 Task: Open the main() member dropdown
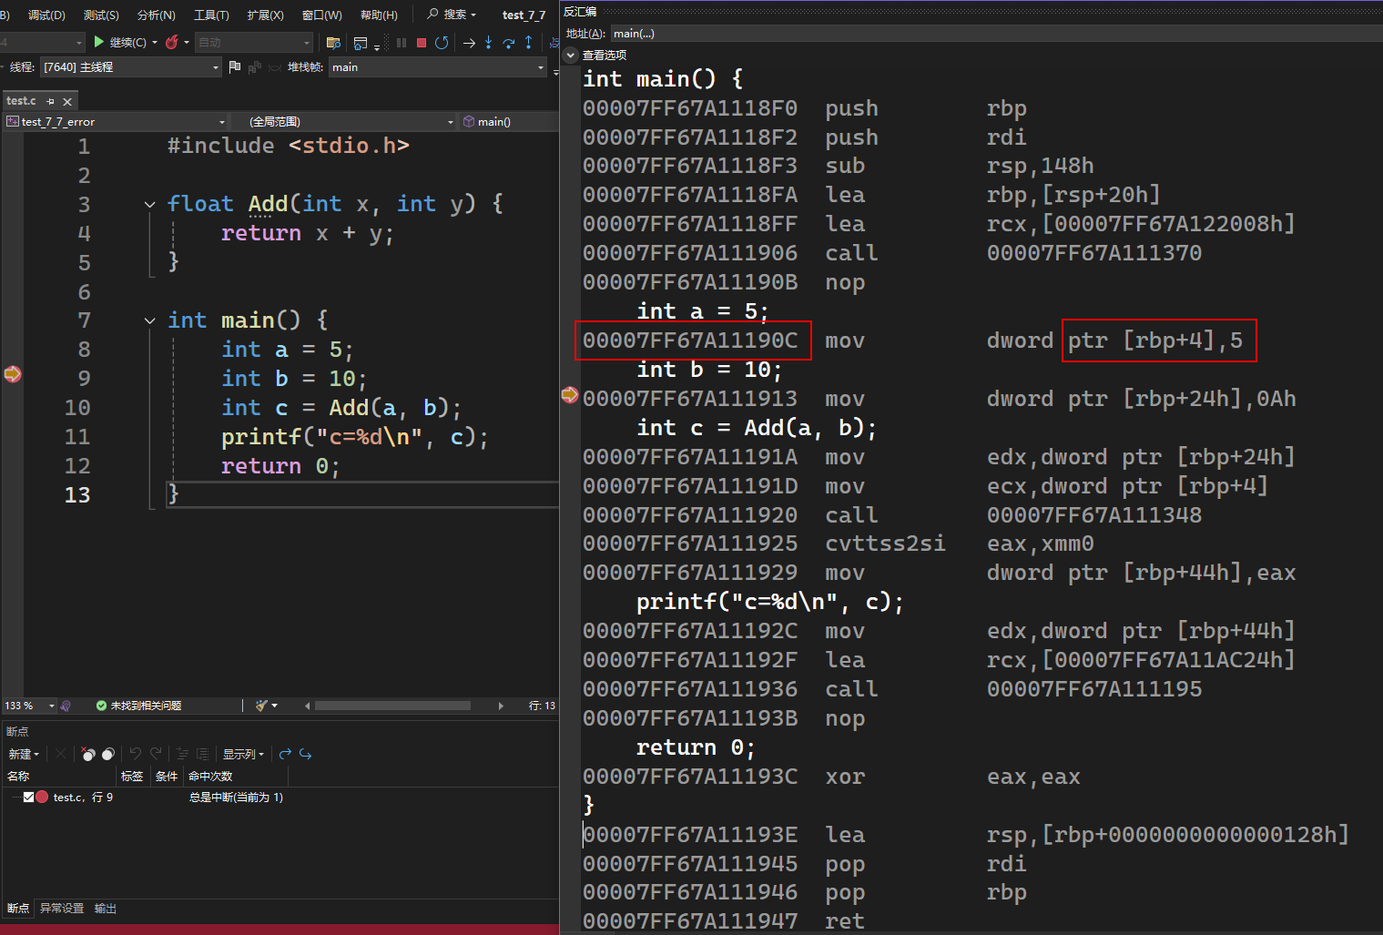tap(509, 121)
